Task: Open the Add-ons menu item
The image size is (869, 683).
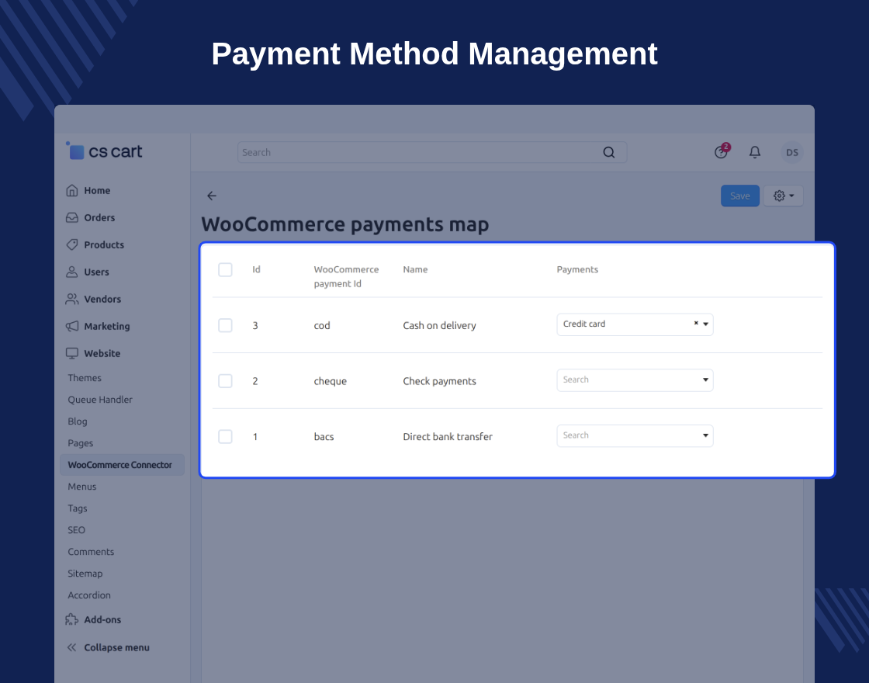Action: [x=102, y=619]
